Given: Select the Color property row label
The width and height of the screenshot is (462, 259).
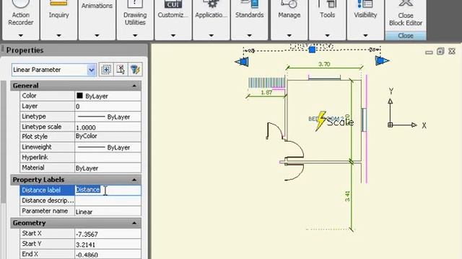Looking at the screenshot, I should pyautogui.click(x=47, y=96).
